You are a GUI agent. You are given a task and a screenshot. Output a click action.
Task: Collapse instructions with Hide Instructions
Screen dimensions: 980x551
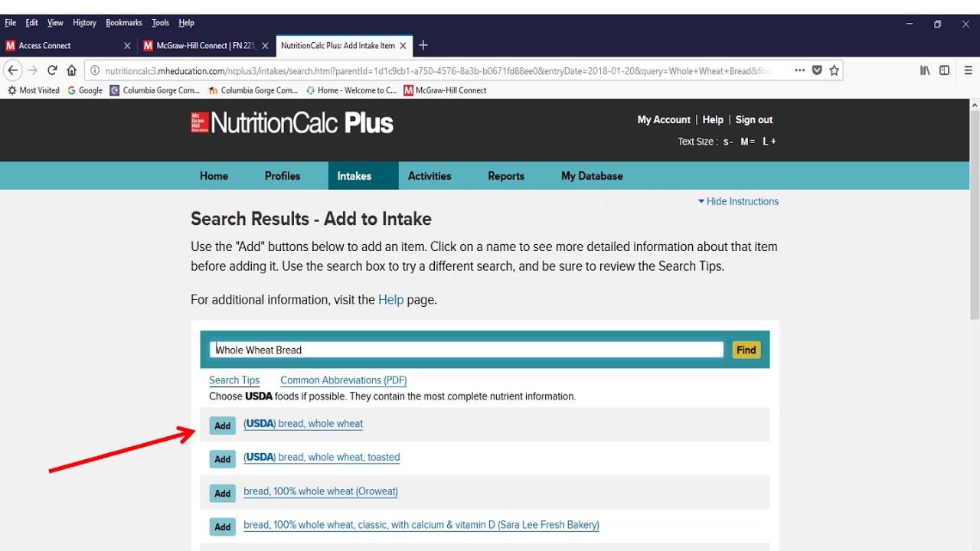pyautogui.click(x=738, y=201)
